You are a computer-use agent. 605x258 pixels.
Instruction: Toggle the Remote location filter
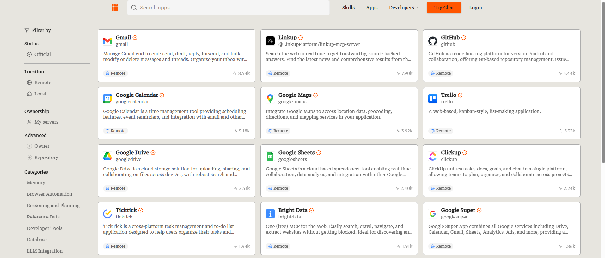point(39,83)
